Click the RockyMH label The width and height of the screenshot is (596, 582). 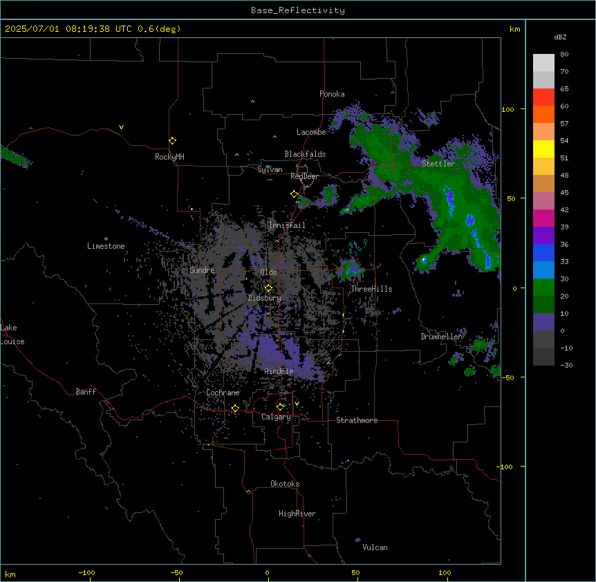click(x=169, y=157)
